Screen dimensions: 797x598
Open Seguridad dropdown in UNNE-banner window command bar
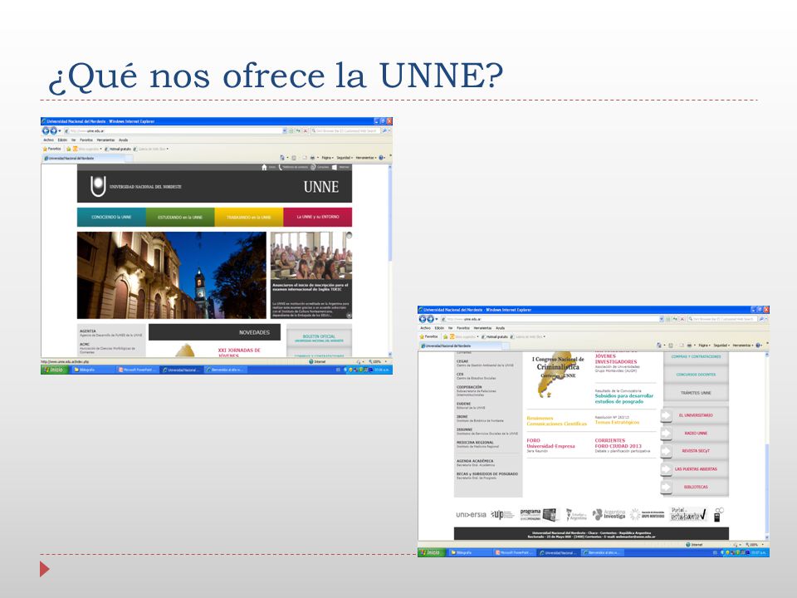click(x=345, y=158)
